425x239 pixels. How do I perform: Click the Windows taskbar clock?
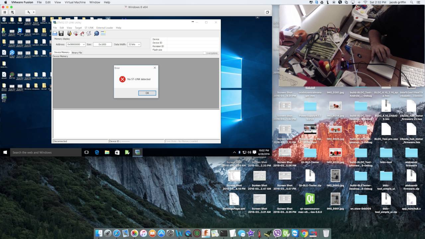[x=264, y=152]
